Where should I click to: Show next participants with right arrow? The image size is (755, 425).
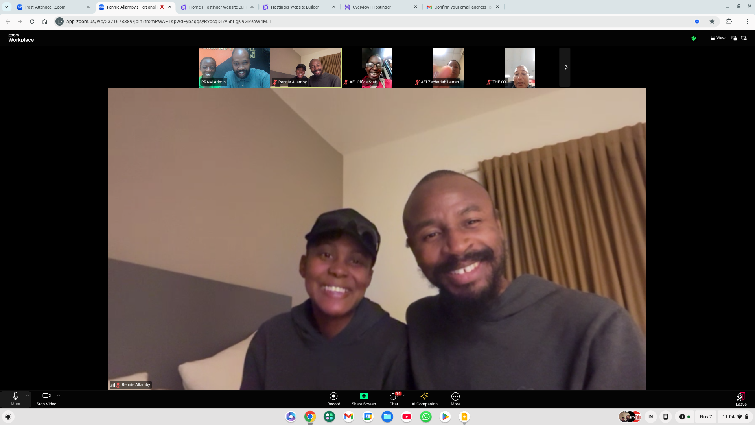tap(565, 67)
